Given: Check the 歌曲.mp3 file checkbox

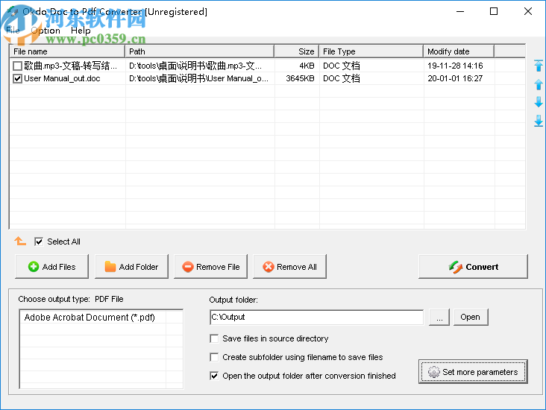Looking at the screenshot, I should click(x=17, y=66).
